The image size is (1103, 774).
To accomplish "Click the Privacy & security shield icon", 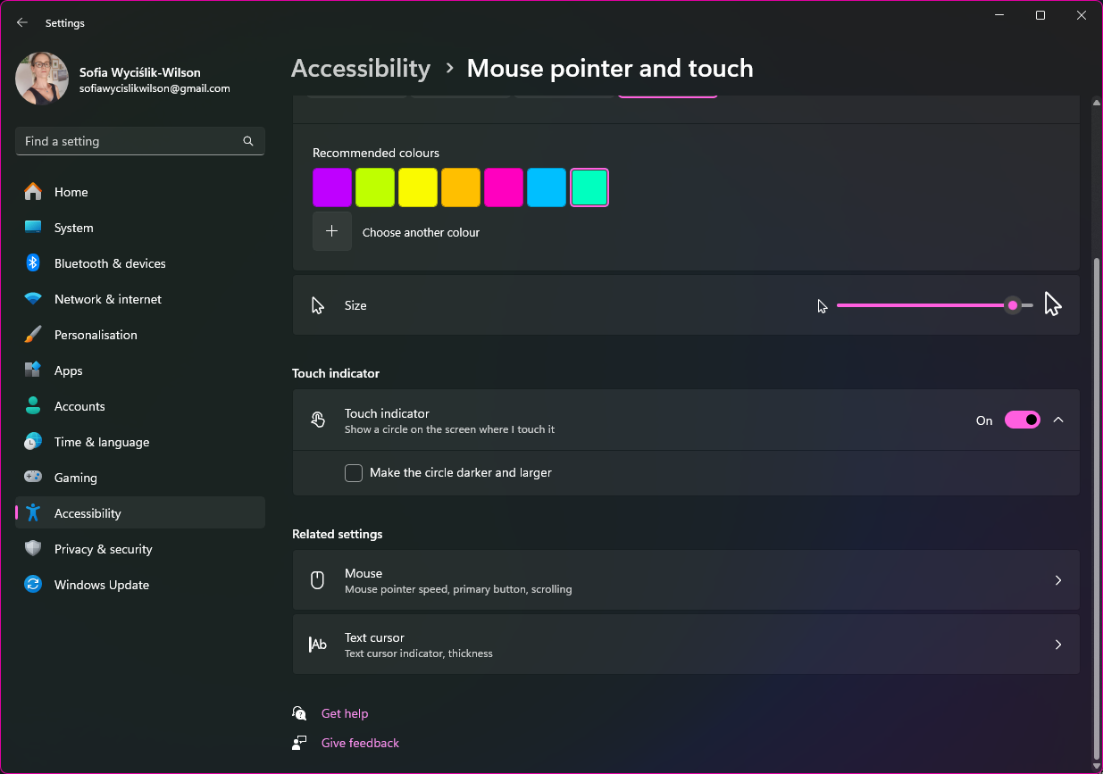I will (x=33, y=549).
